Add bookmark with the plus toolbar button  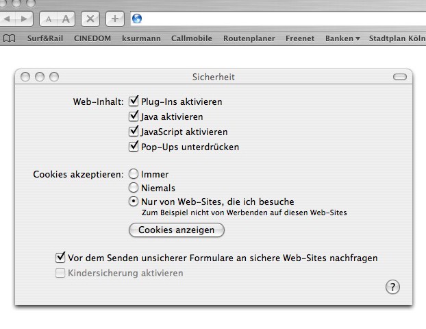pos(115,19)
